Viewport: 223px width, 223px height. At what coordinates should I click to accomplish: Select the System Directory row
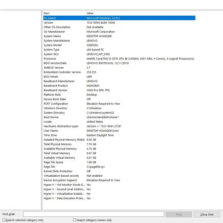click(x=119, y=113)
